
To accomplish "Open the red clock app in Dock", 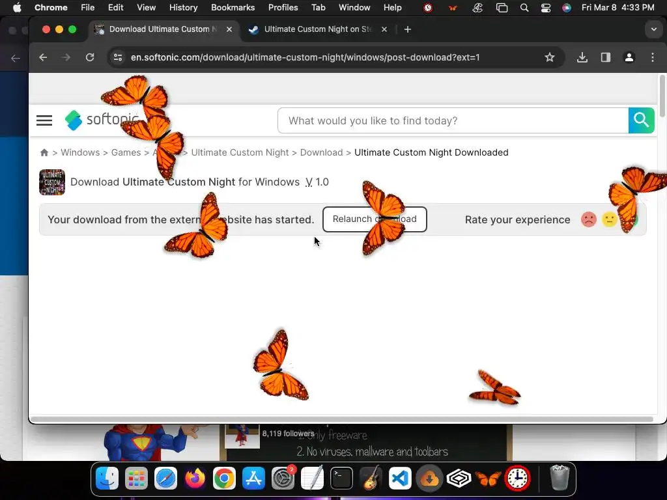I will [x=517, y=479].
